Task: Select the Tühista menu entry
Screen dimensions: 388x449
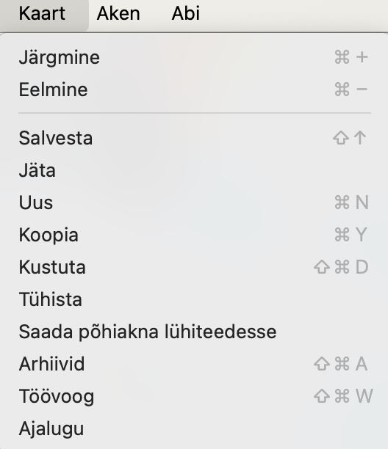Action: [x=194, y=299]
